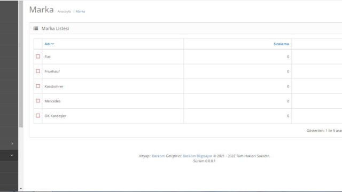The height and width of the screenshot is (192, 342).
Task: Enable the OK Kardeşler checkbox
Action: [38, 116]
